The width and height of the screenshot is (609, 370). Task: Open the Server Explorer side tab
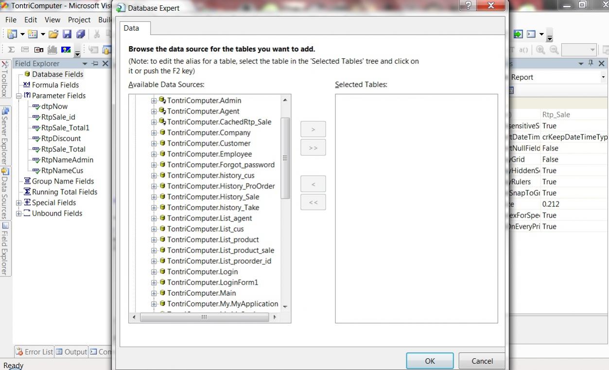pos(4,135)
